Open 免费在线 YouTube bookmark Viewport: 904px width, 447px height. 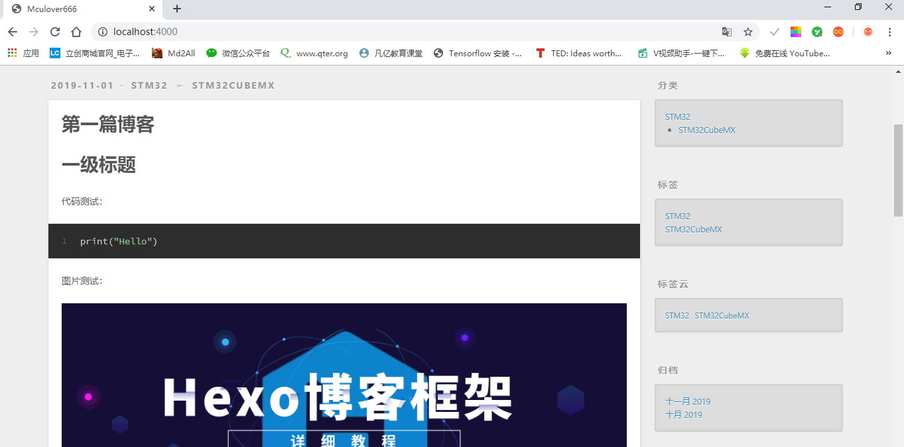785,53
